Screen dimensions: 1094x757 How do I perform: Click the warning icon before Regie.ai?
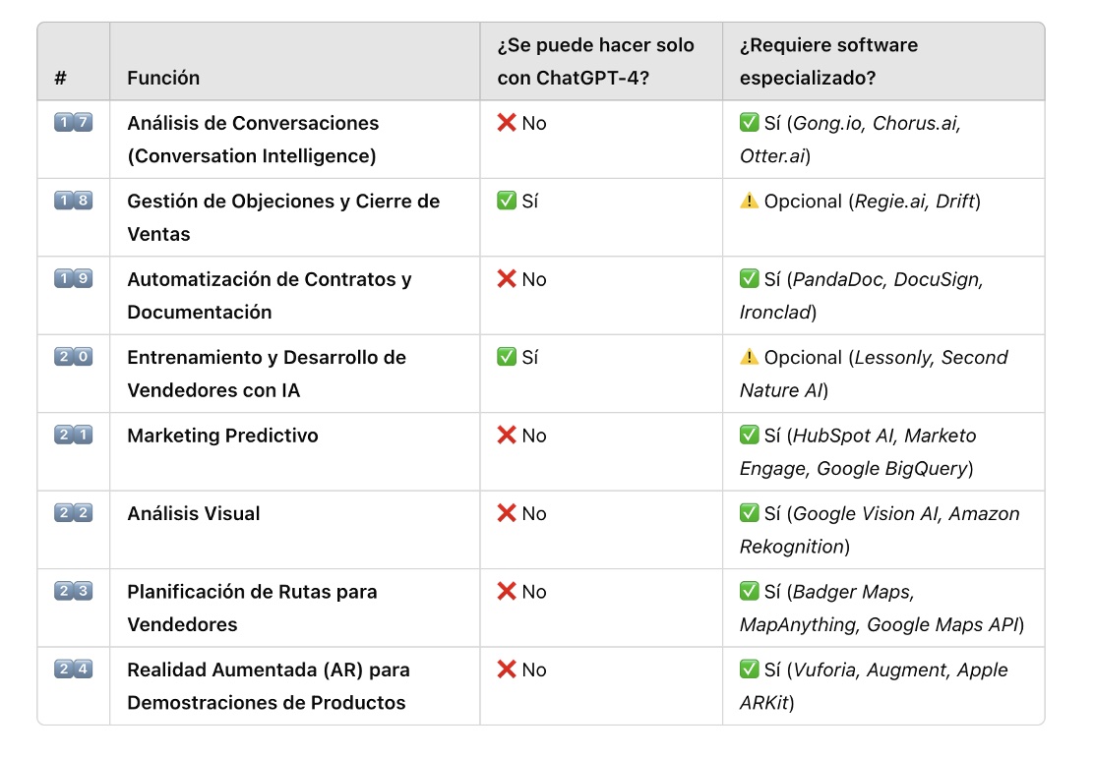749,201
